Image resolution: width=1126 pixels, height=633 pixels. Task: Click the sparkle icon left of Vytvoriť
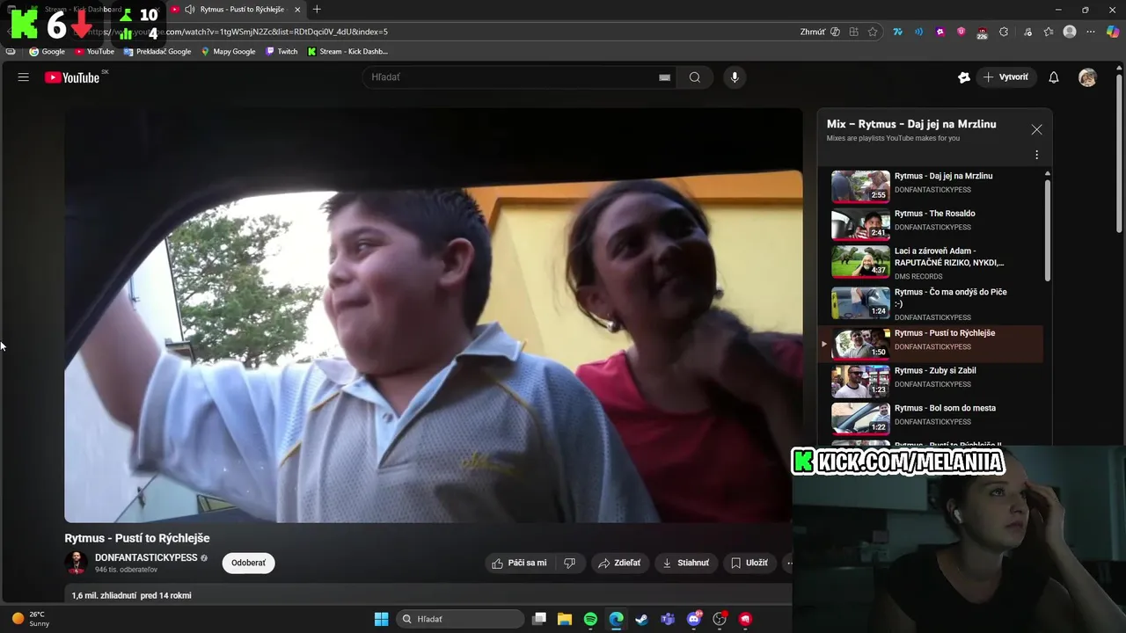pyautogui.click(x=964, y=77)
